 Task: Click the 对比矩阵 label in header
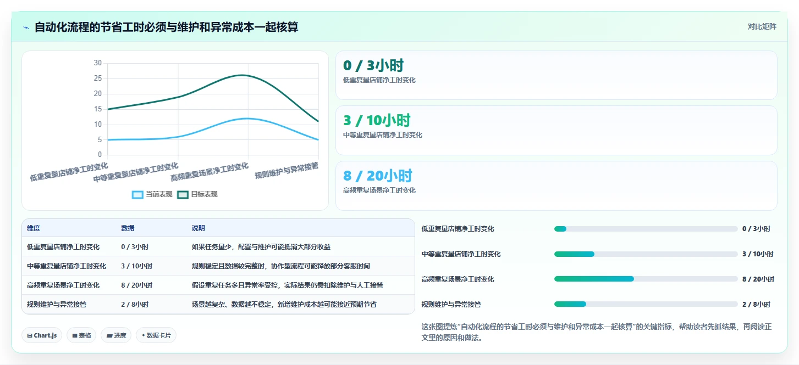click(762, 26)
